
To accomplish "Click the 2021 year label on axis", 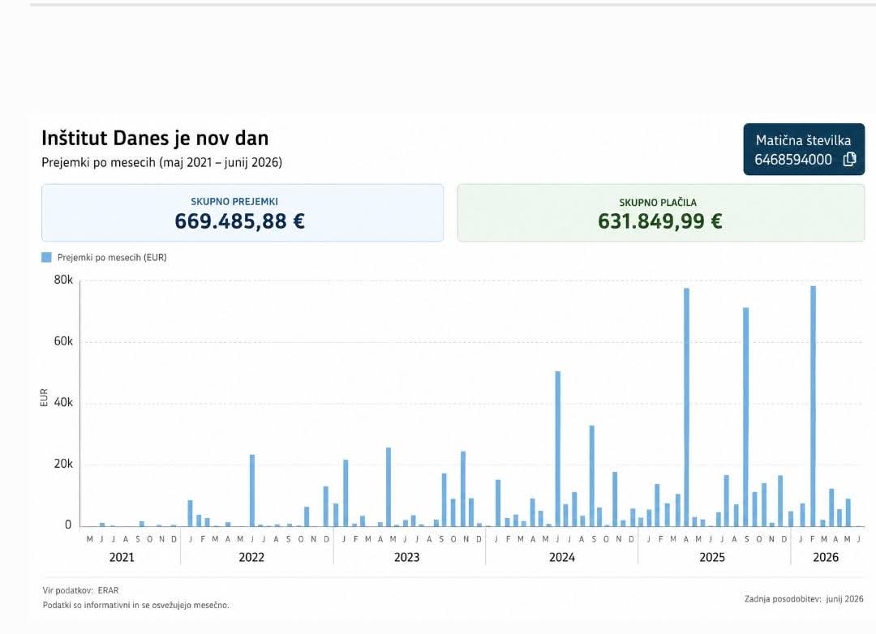I will [122, 558].
